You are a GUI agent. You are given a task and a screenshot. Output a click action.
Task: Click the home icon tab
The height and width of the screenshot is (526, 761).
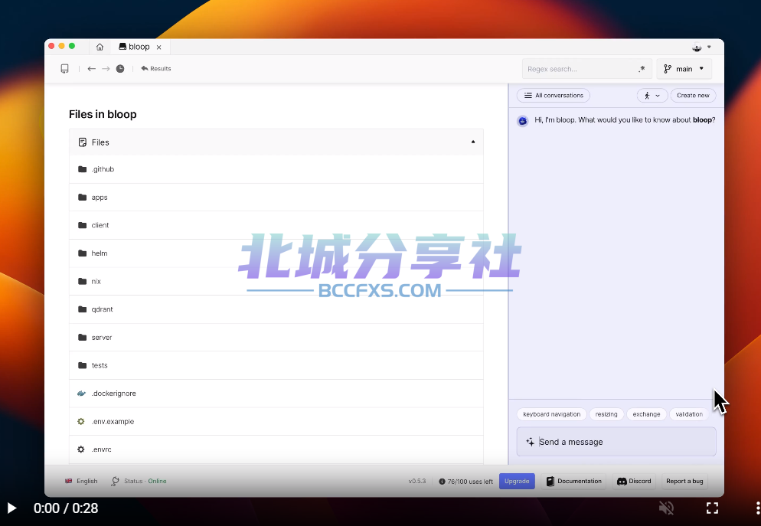100,47
